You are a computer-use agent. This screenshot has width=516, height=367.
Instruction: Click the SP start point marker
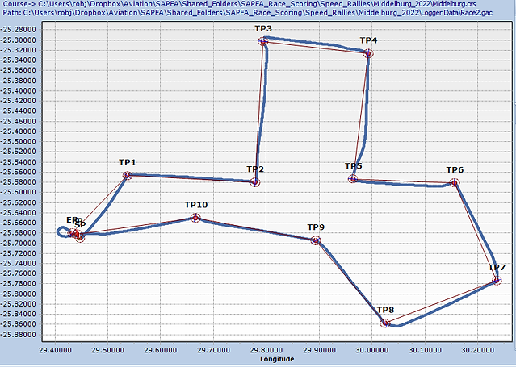[x=80, y=236]
